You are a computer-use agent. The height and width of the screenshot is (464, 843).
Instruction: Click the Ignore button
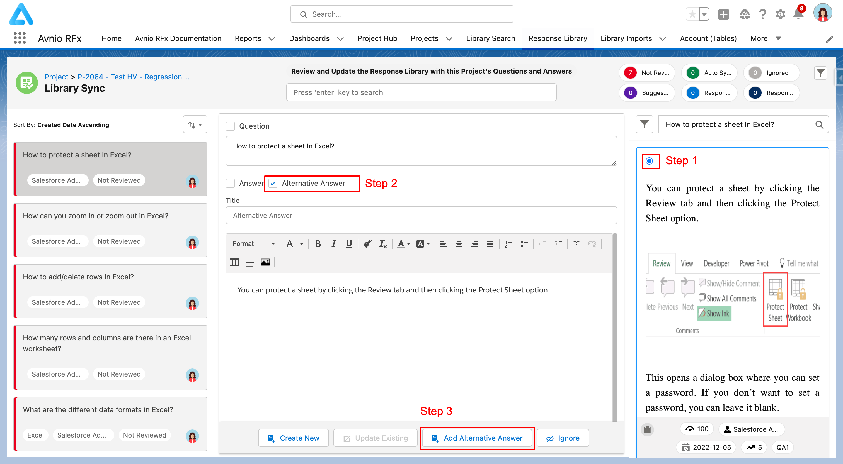(x=563, y=438)
